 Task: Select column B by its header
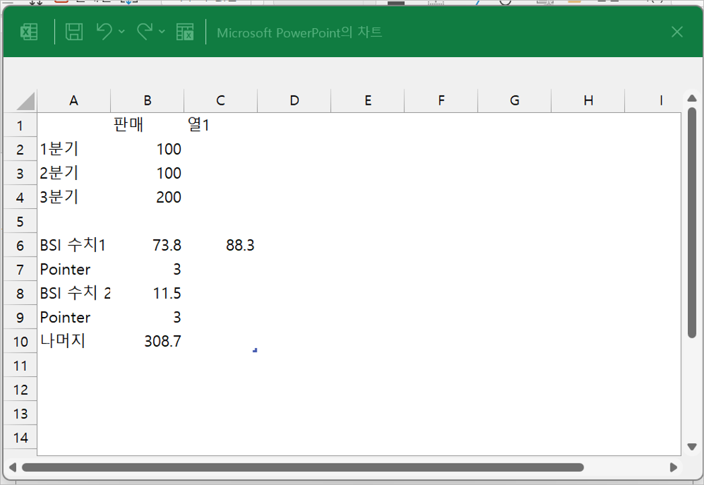147,99
